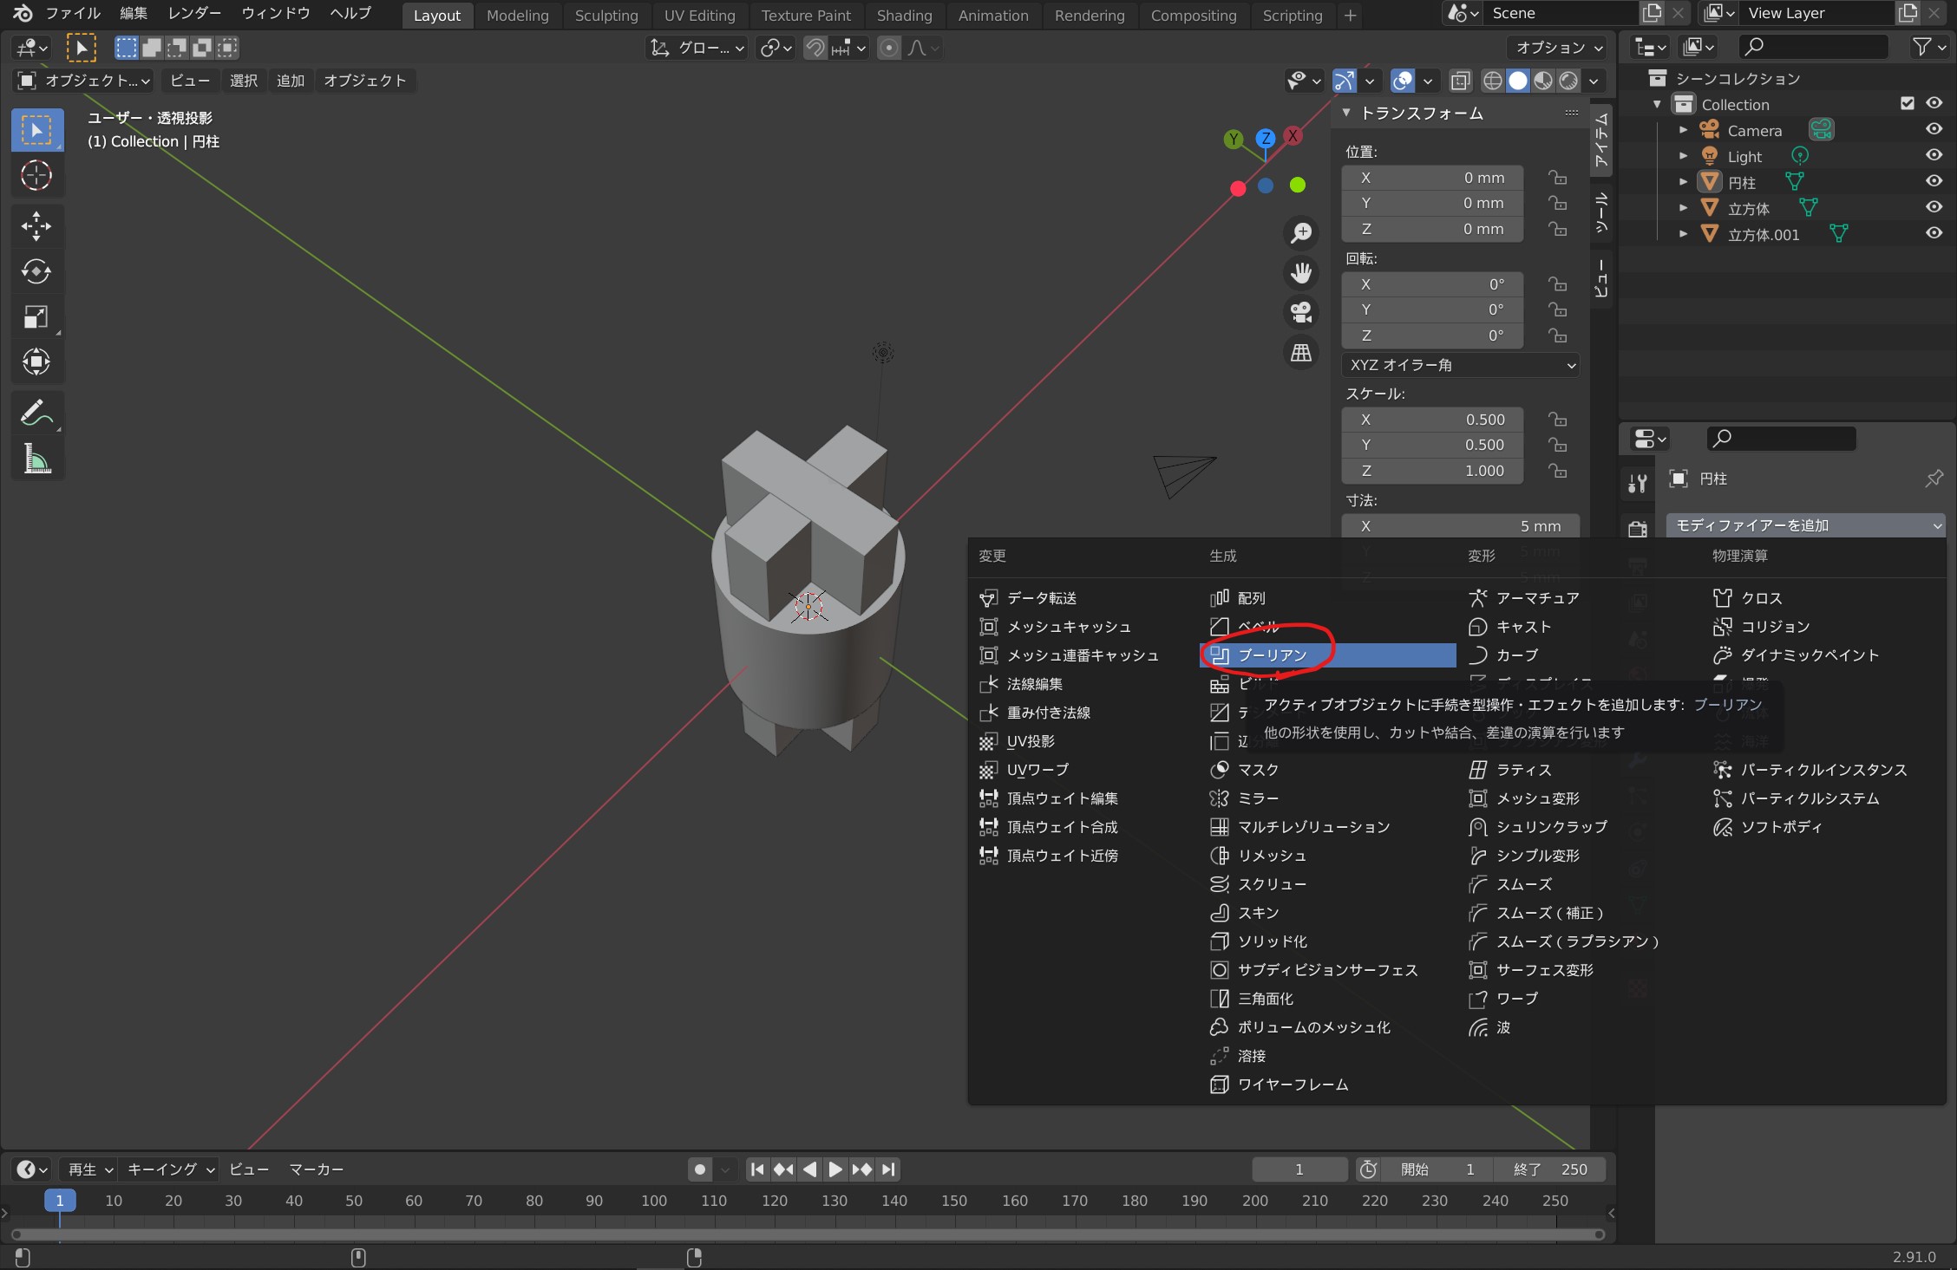1957x1270 pixels.
Task: Switch to the Sculpting workspace tab
Action: [605, 15]
